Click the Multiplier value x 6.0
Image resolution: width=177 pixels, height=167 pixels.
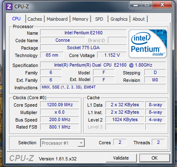pyautogui.click(x=60, y=112)
